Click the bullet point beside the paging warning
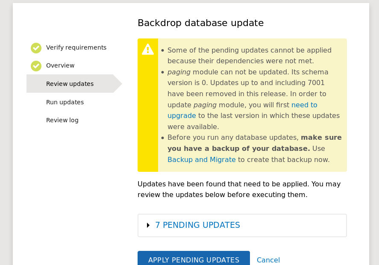This screenshot has width=379, height=265. pos(162,72)
